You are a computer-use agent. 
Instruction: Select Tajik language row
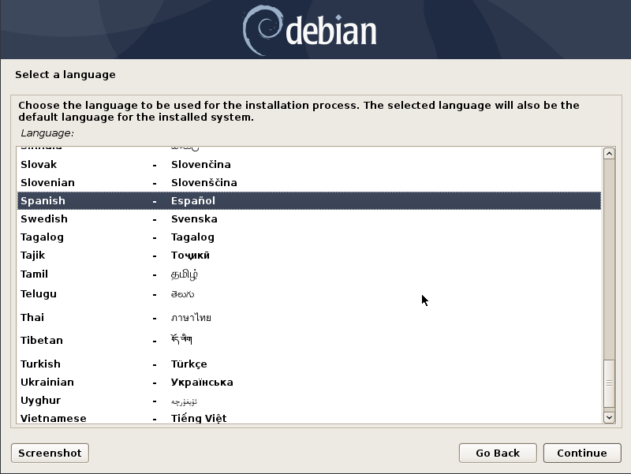tap(309, 255)
